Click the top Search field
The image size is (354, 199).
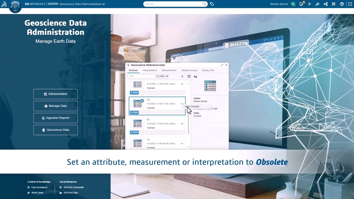pyautogui.click(x=173, y=4)
